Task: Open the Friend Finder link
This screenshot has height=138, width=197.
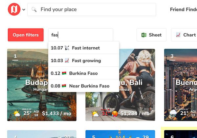Action: [x=184, y=10]
